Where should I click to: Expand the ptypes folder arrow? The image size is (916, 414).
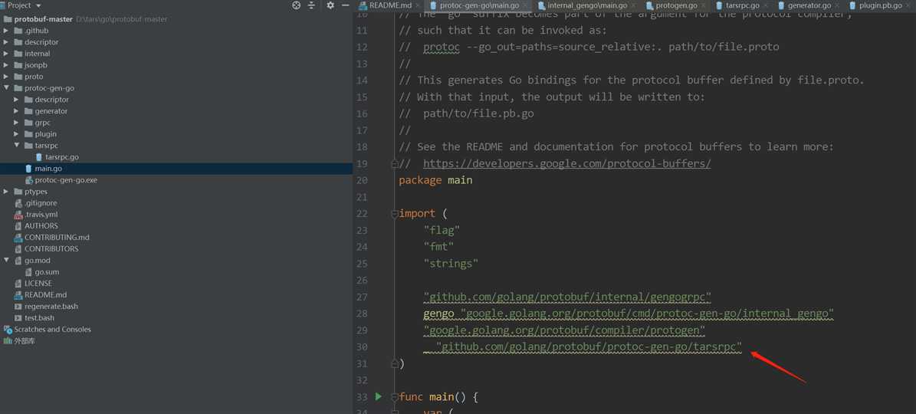click(6, 192)
